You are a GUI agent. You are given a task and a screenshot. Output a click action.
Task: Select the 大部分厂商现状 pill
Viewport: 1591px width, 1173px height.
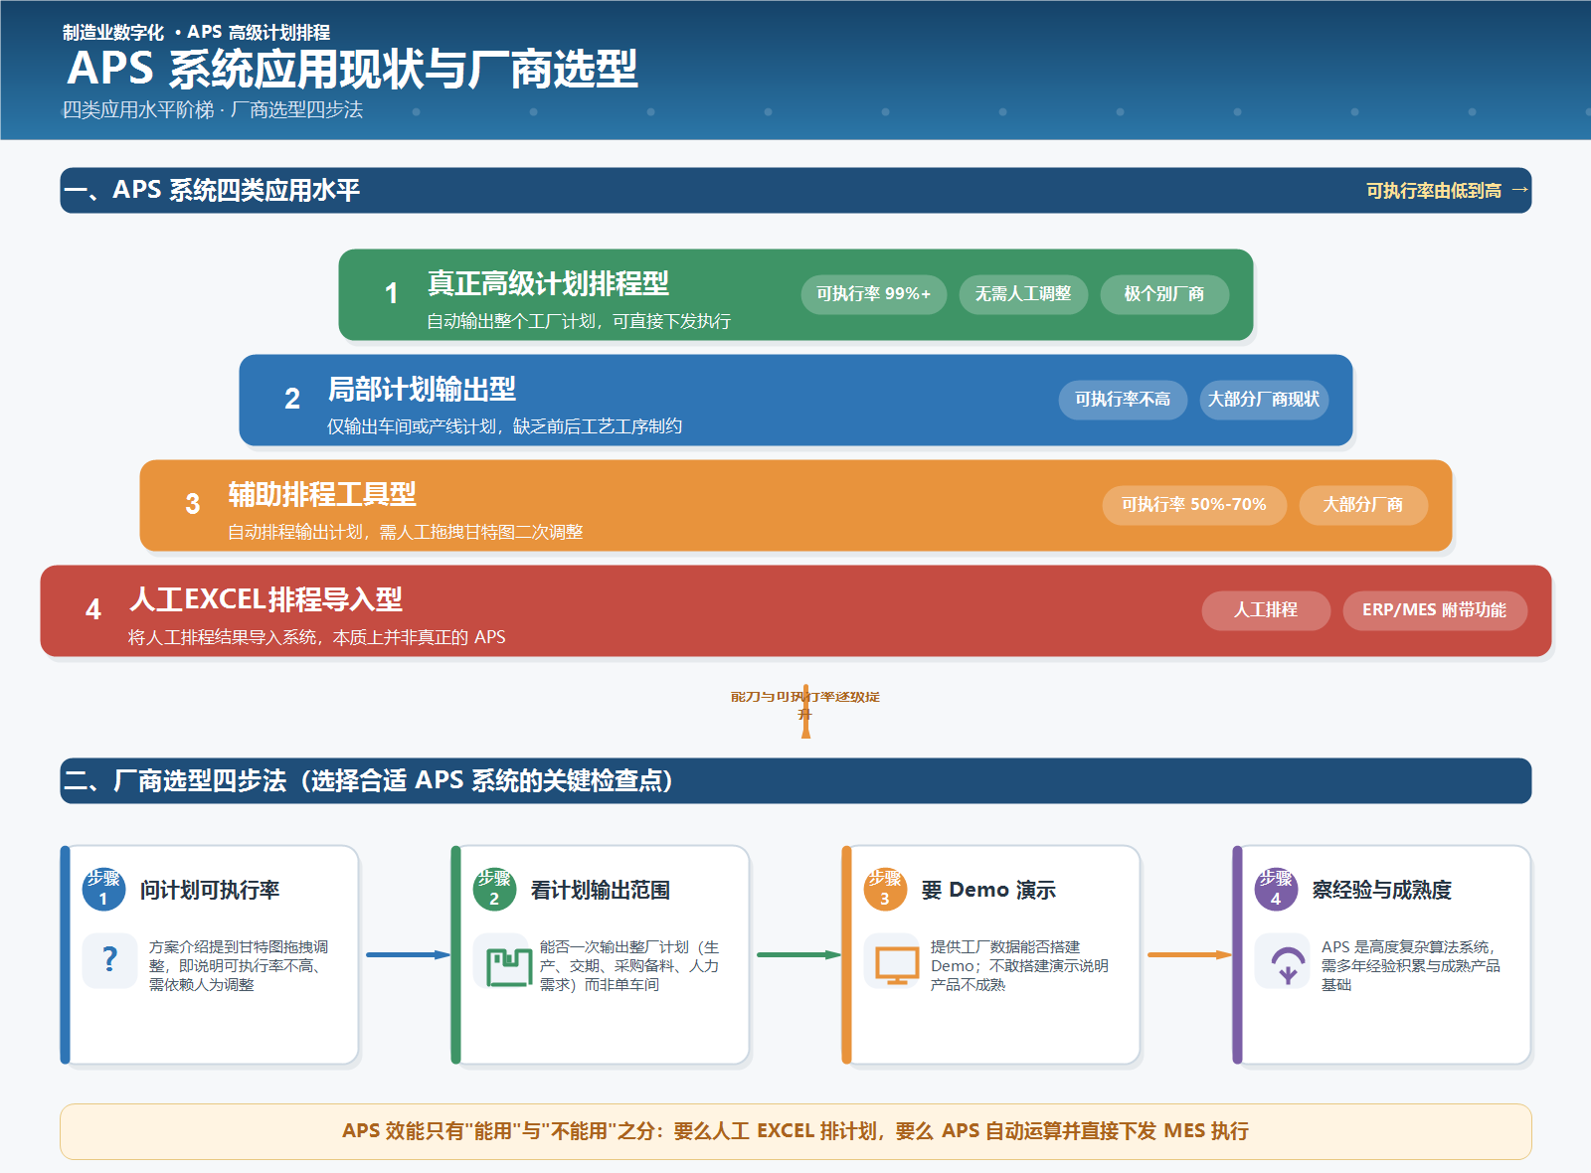[1264, 400]
